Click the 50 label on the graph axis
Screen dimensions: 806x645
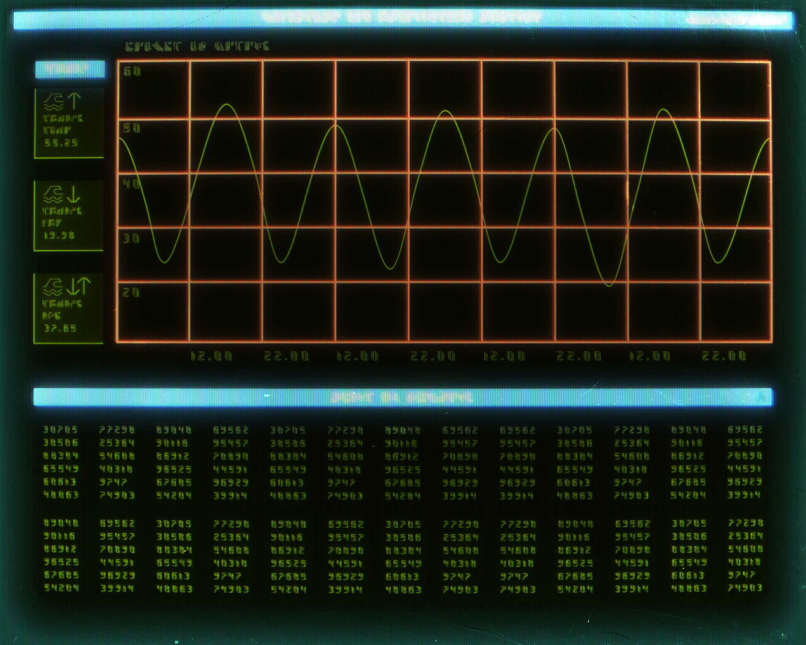(132, 128)
